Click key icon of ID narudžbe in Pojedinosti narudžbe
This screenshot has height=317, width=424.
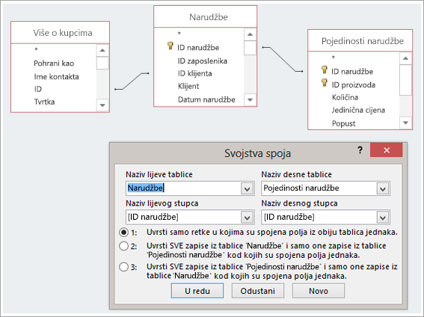[325, 70]
